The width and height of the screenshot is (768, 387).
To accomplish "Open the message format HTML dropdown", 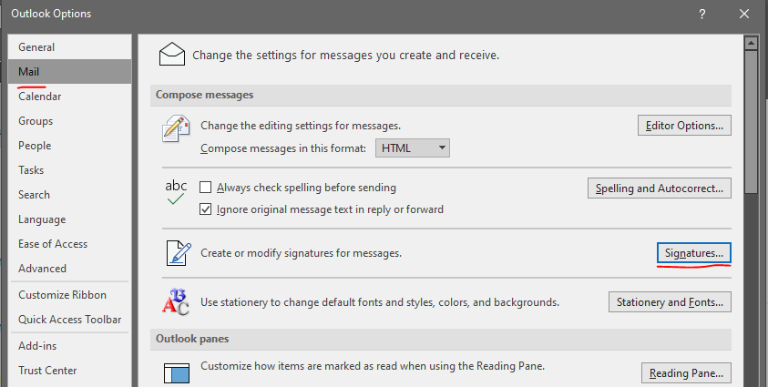I will coord(413,148).
